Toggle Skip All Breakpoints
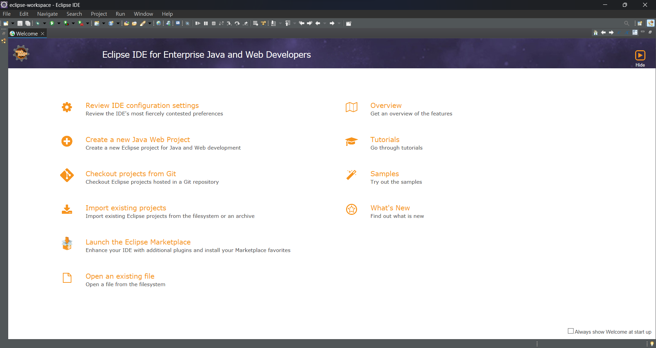The width and height of the screenshot is (656, 348). pos(187,23)
